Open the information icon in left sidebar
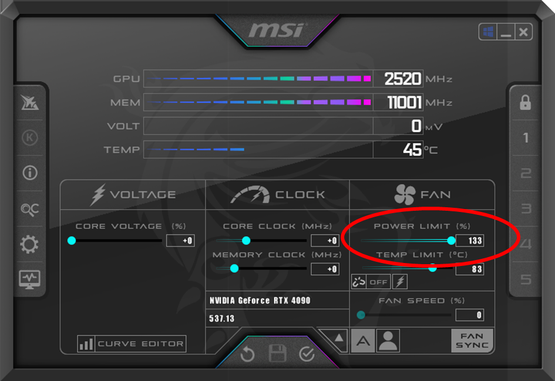The height and width of the screenshot is (381, 555). pyautogui.click(x=30, y=173)
